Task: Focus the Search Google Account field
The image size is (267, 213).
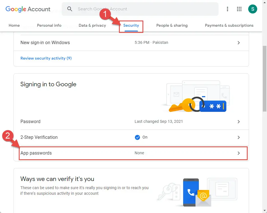Action: coord(140,9)
